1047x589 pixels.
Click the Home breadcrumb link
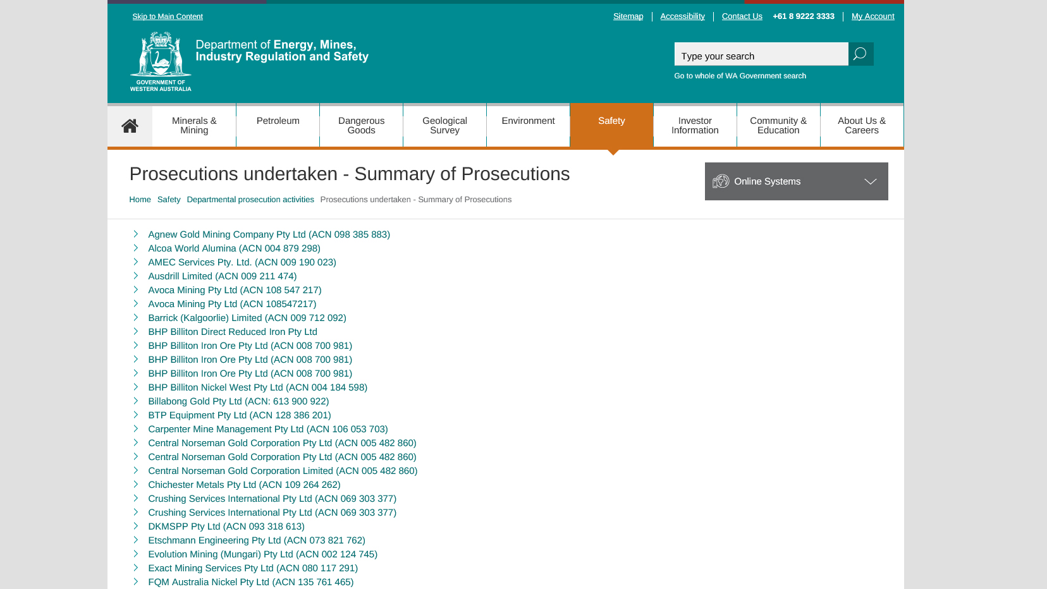pyautogui.click(x=140, y=200)
